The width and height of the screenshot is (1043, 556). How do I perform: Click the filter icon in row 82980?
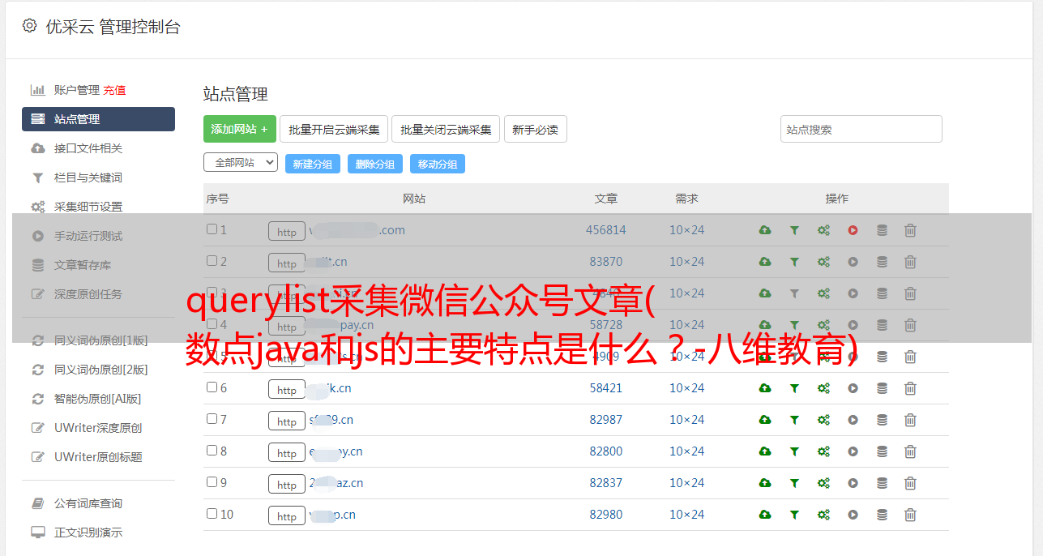point(794,515)
